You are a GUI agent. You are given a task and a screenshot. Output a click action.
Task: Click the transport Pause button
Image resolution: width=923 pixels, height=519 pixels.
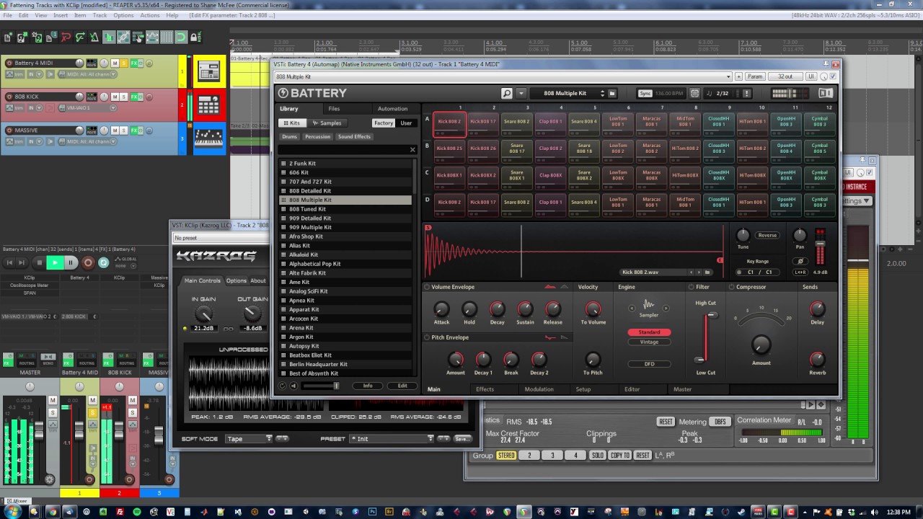[71, 262]
